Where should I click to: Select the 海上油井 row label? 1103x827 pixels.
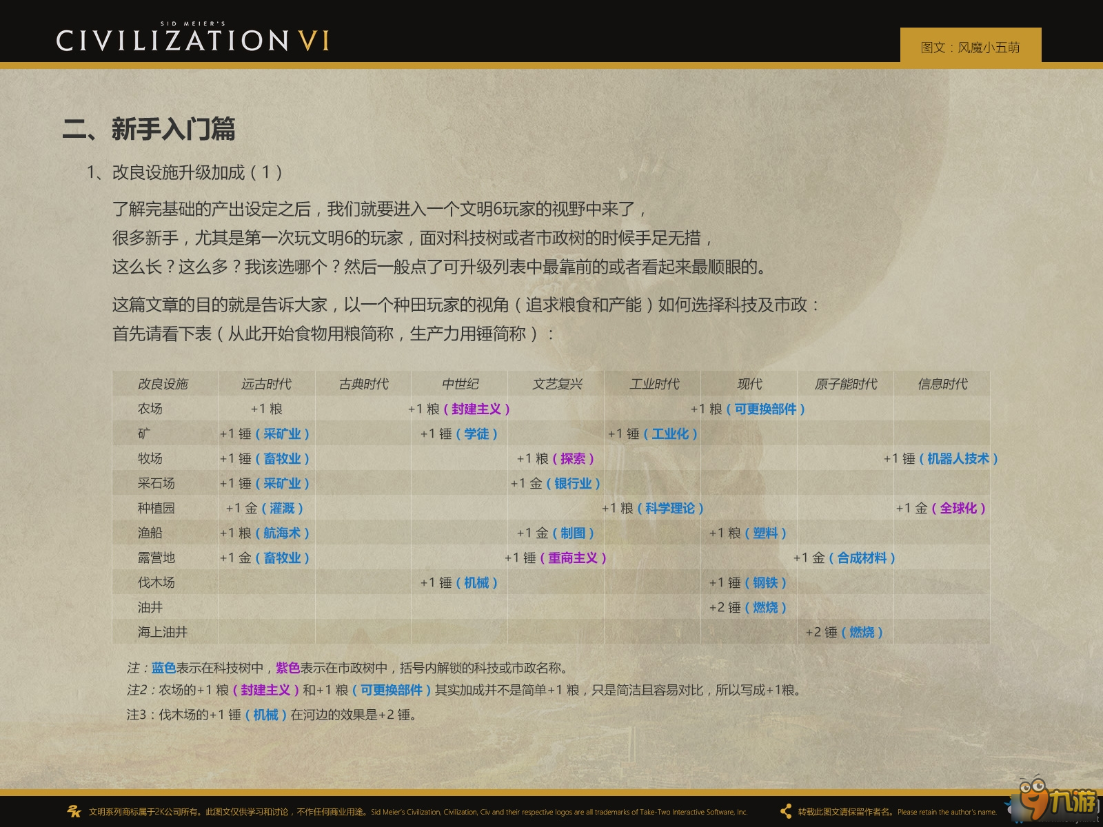[x=162, y=632]
